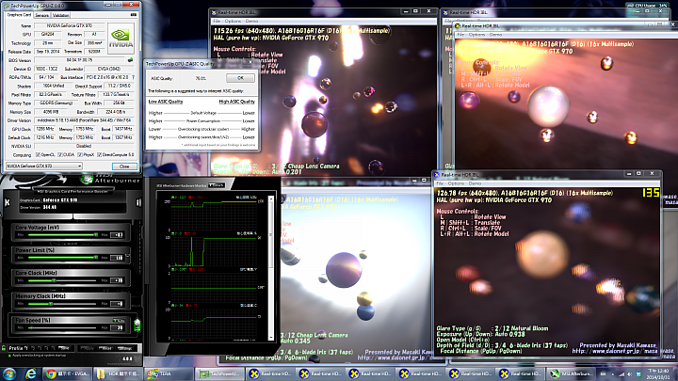Viewport: 678px width, 381px height.
Task: Click the Bus Interface question mark icon
Action: 133,77
